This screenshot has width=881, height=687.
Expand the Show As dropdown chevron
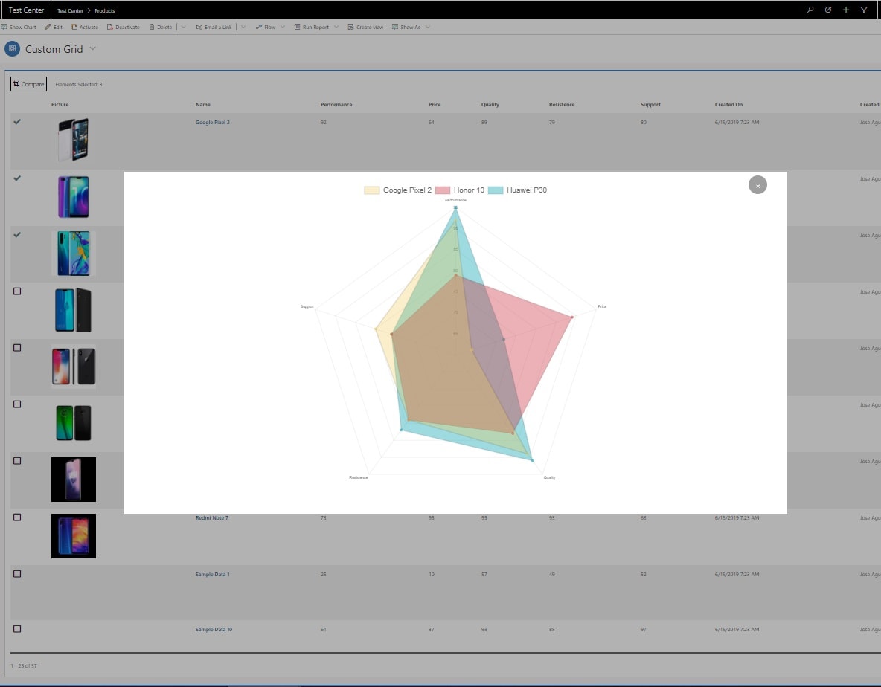[428, 27]
